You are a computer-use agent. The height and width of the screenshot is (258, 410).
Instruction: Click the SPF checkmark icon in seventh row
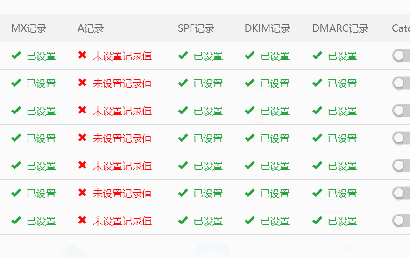tap(183, 221)
